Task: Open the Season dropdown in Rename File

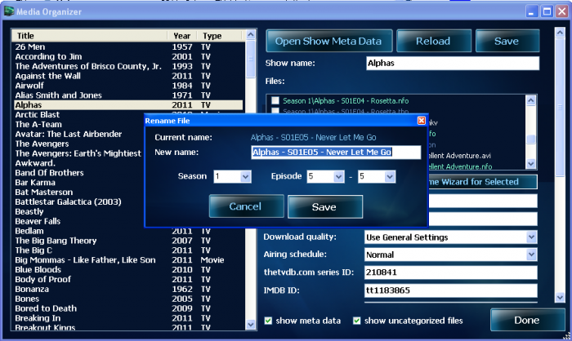Action: 245,177
